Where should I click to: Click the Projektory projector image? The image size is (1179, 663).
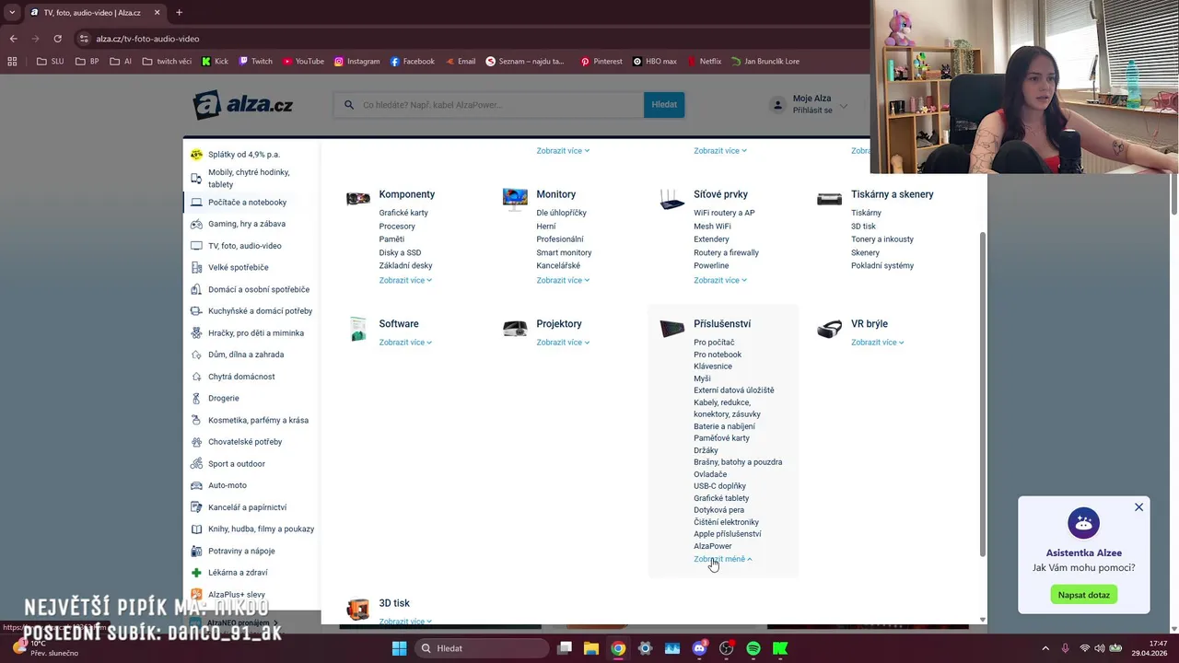tap(515, 328)
